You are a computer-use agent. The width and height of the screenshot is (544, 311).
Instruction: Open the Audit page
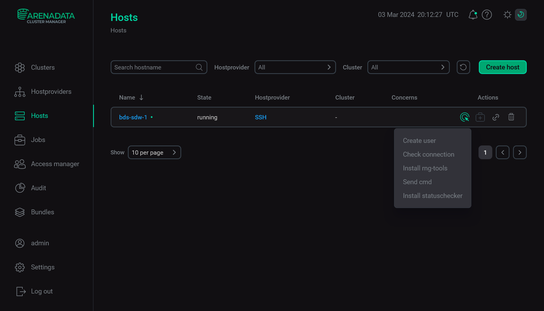38,188
